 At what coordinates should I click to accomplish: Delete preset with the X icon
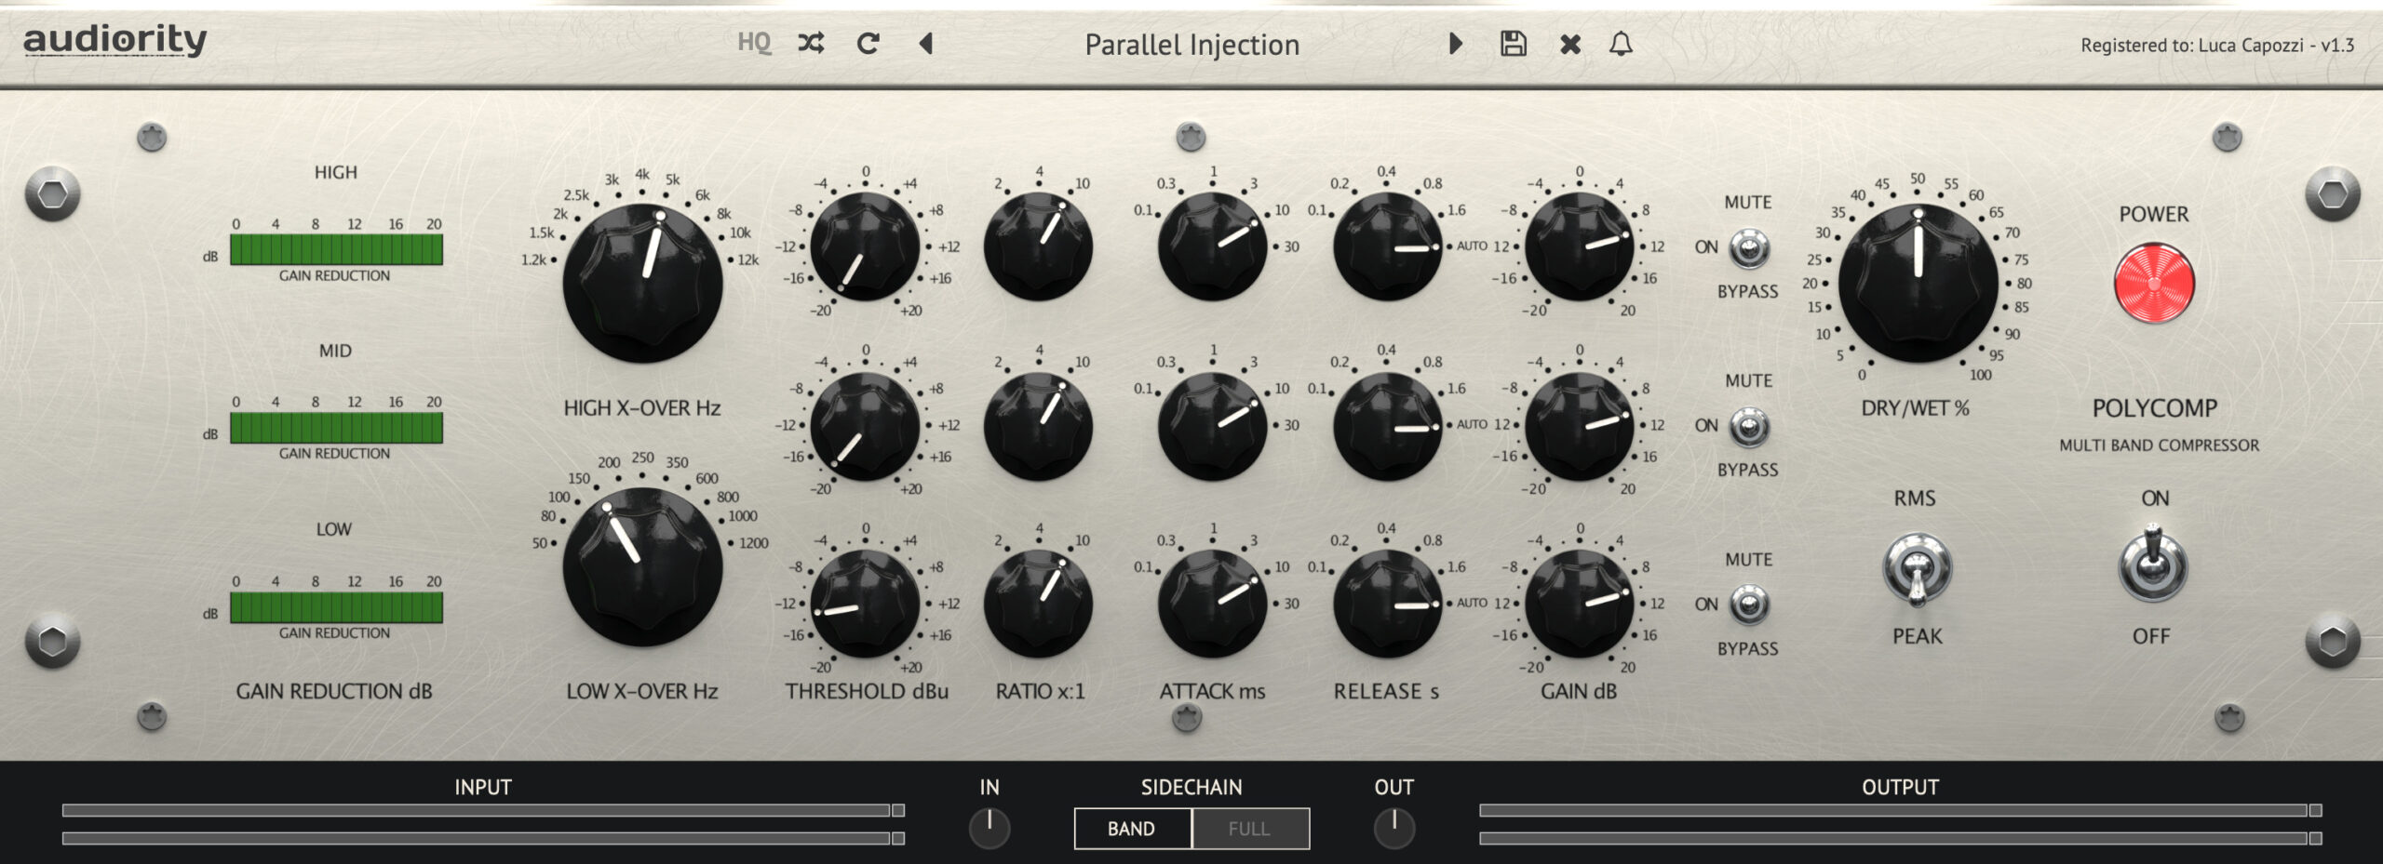pos(1570,44)
